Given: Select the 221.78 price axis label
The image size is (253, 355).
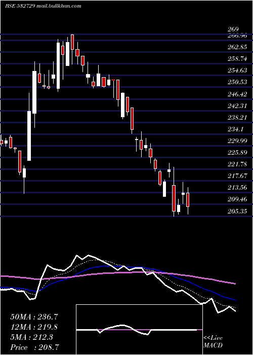Looking at the screenshot, I should 237,164.
